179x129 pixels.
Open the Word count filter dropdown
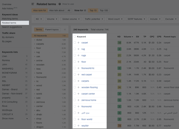[x=115, y=19]
